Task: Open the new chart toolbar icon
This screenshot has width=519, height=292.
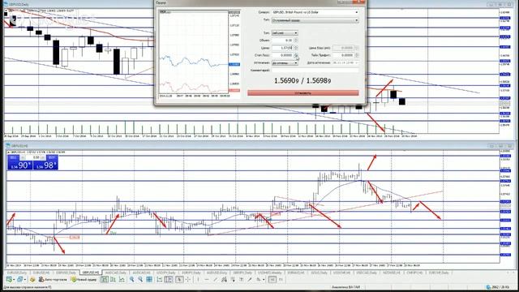Action: [9, 280]
